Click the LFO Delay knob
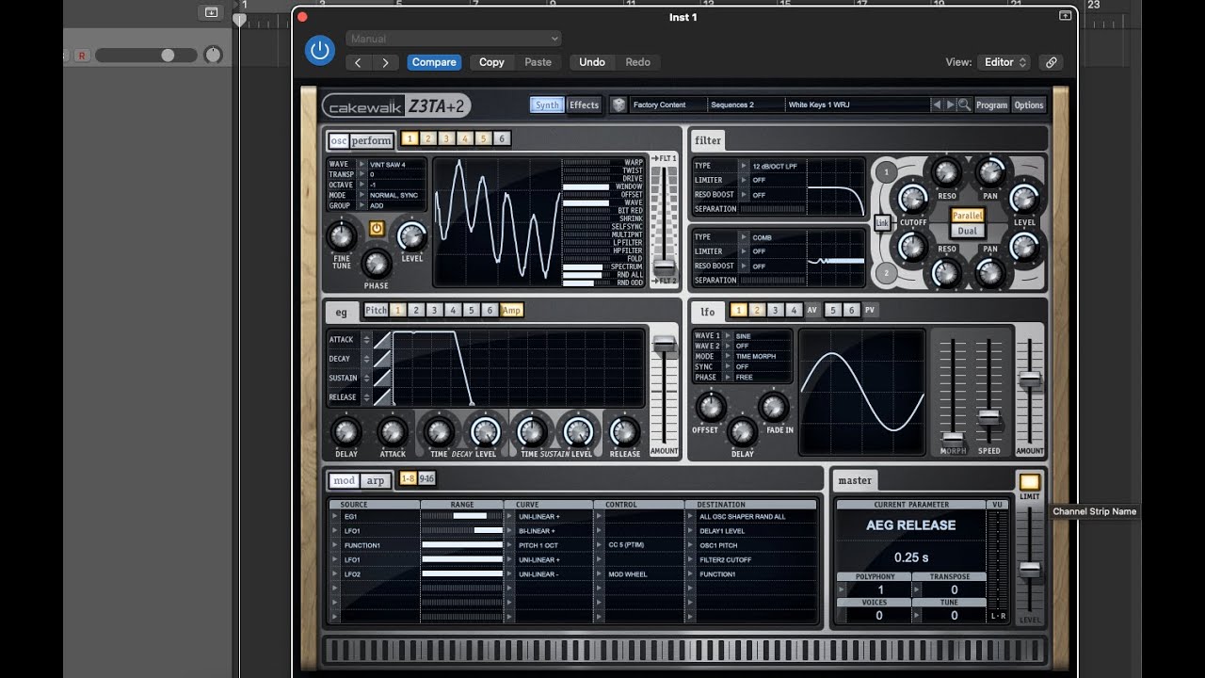The width and height of the screenshot is (1205, 678). click(742, 432)
